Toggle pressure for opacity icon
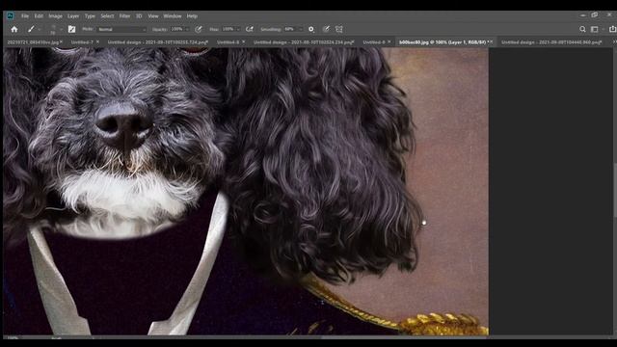The width and height of the screenshot is (617, 347). point(199,29)
